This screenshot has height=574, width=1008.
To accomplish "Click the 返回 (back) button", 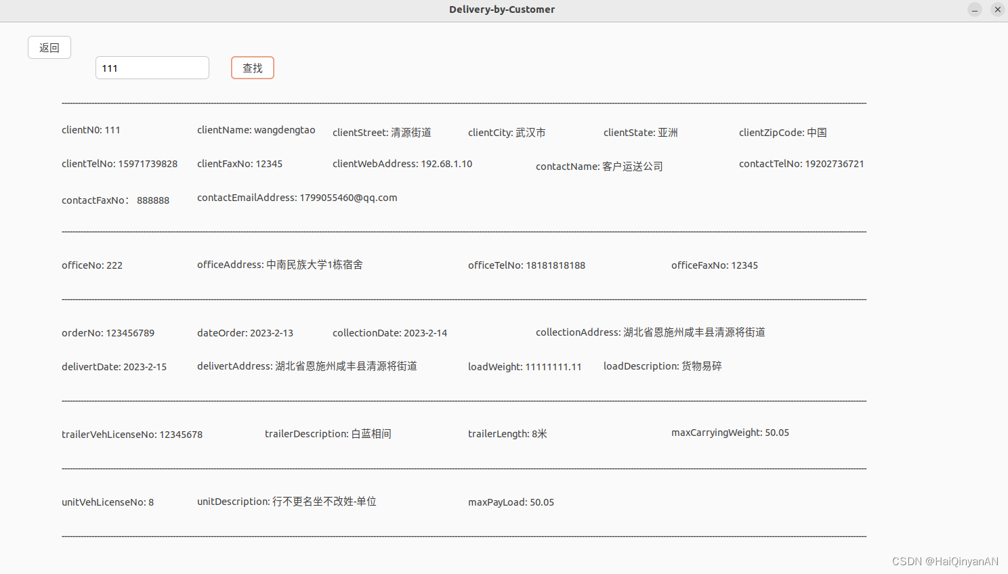I will tap(49, 47).
